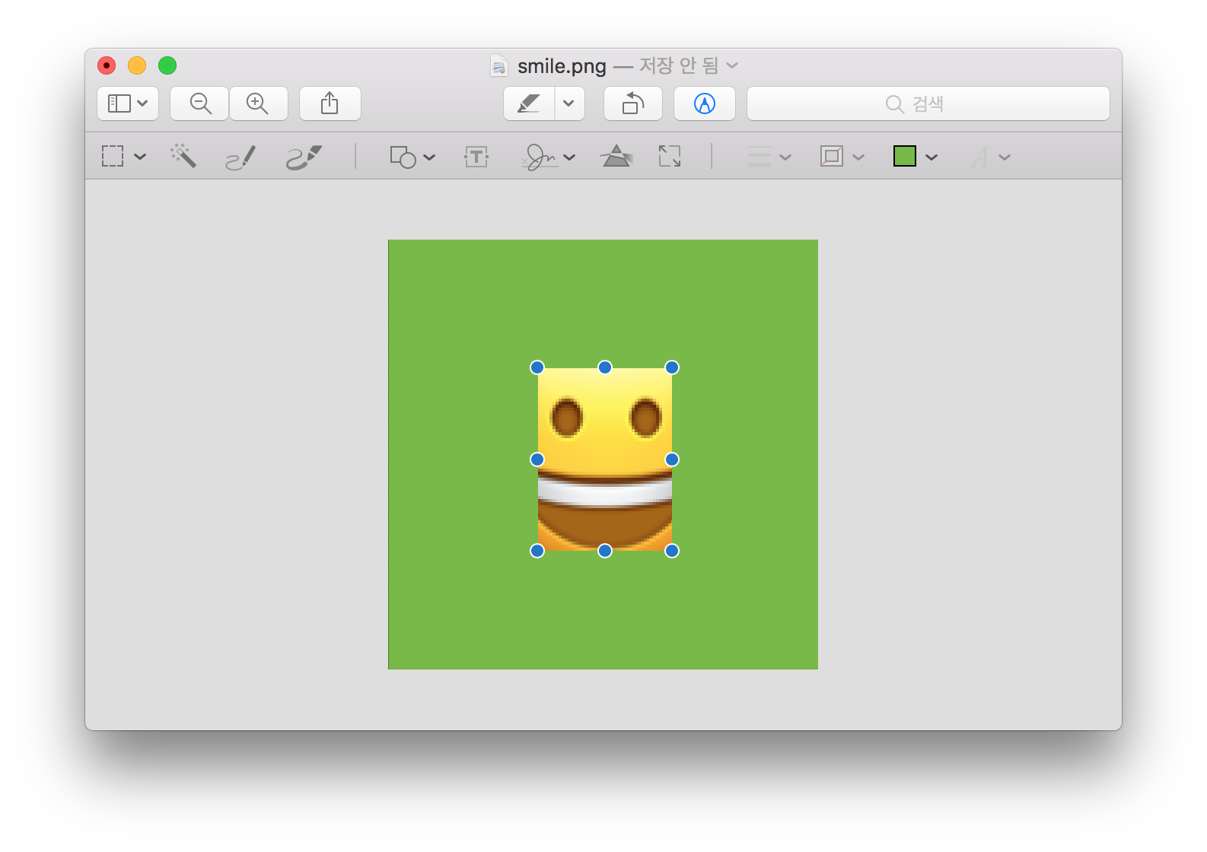Viewport: 1207px width, 852px height.
Task: Enter full screen with green button
Action: coord(167,65)
